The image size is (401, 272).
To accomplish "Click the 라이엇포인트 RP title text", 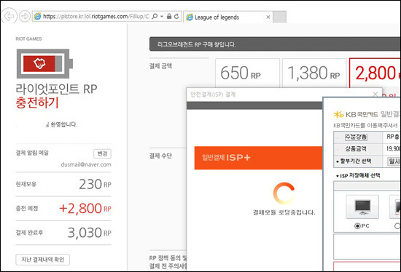I will 57,89.
